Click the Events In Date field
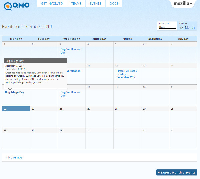 167,27
